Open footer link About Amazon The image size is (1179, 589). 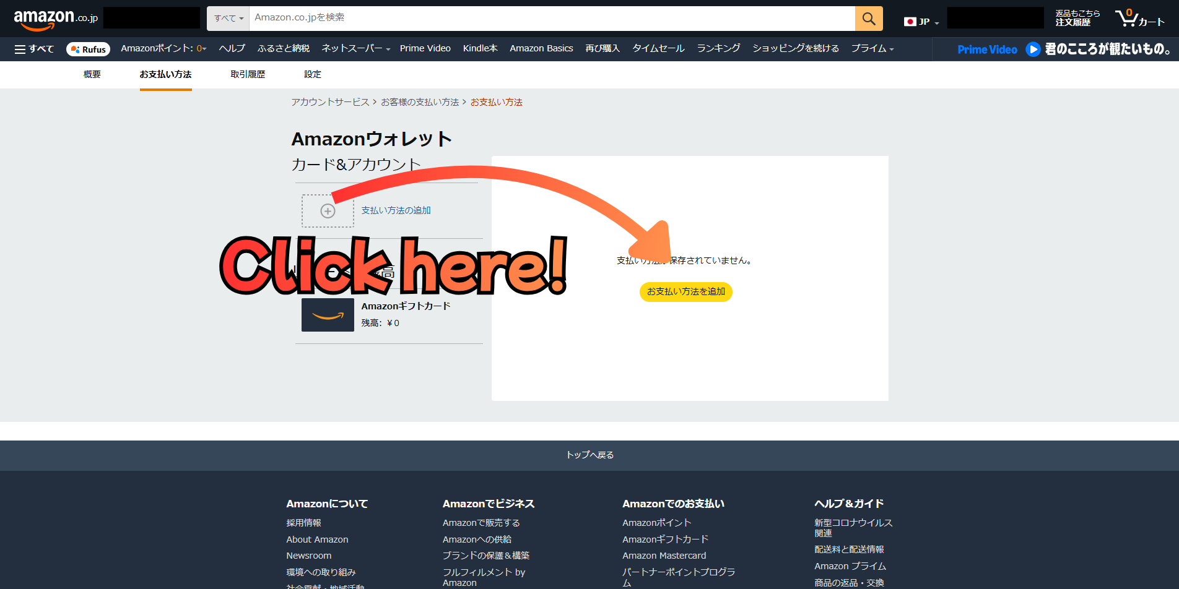click(317, 540)
